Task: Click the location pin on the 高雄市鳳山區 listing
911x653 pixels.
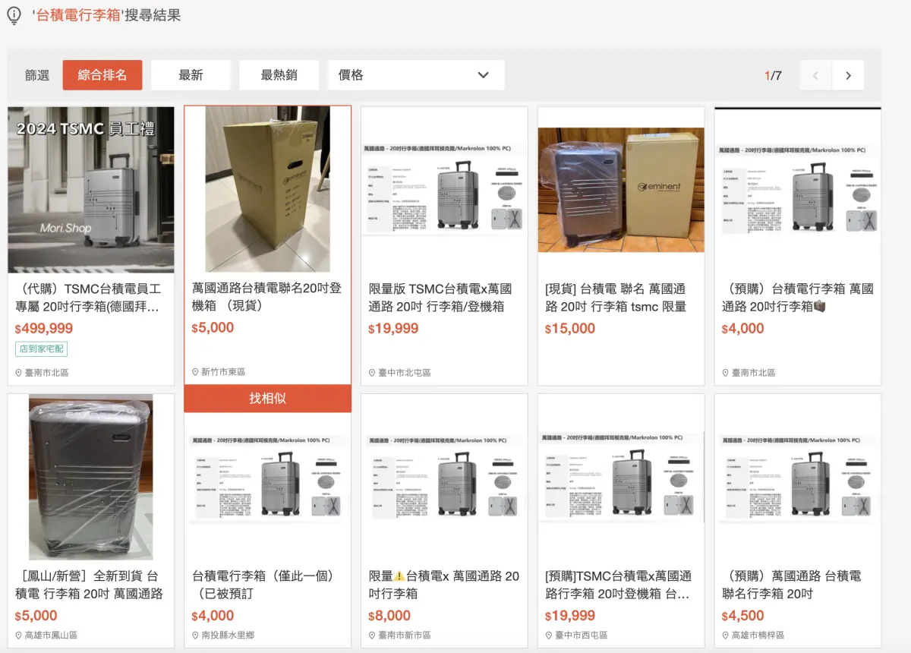Action: (x=20, y=636)
